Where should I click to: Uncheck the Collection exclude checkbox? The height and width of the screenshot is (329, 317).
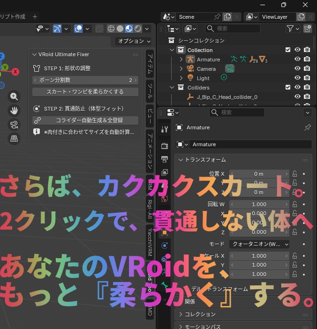tap(288, 50)
